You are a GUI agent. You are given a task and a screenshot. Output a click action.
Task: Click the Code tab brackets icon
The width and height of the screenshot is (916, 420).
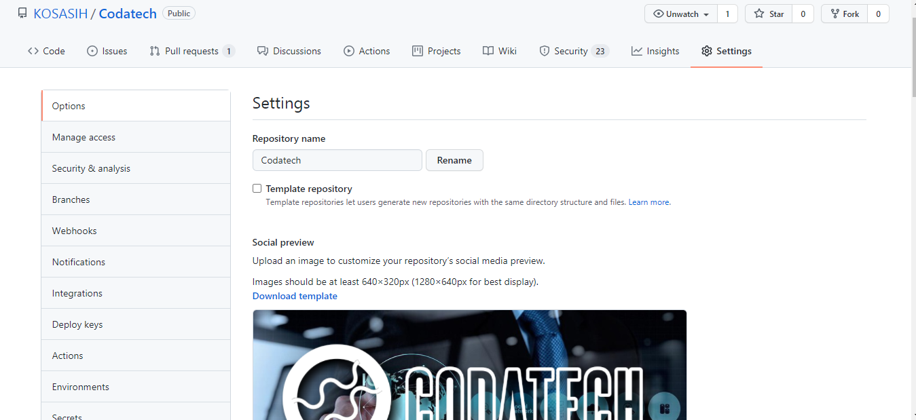[33, 51]
